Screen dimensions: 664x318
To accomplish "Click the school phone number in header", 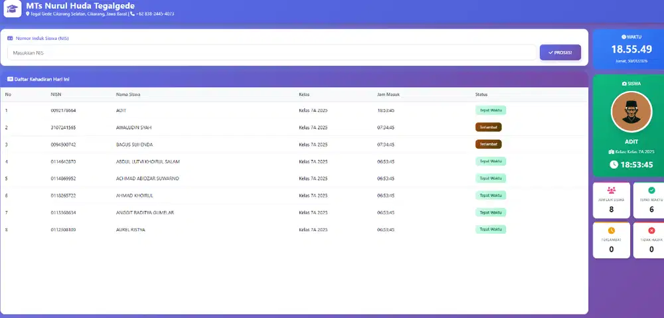I will tap(155, 14).
